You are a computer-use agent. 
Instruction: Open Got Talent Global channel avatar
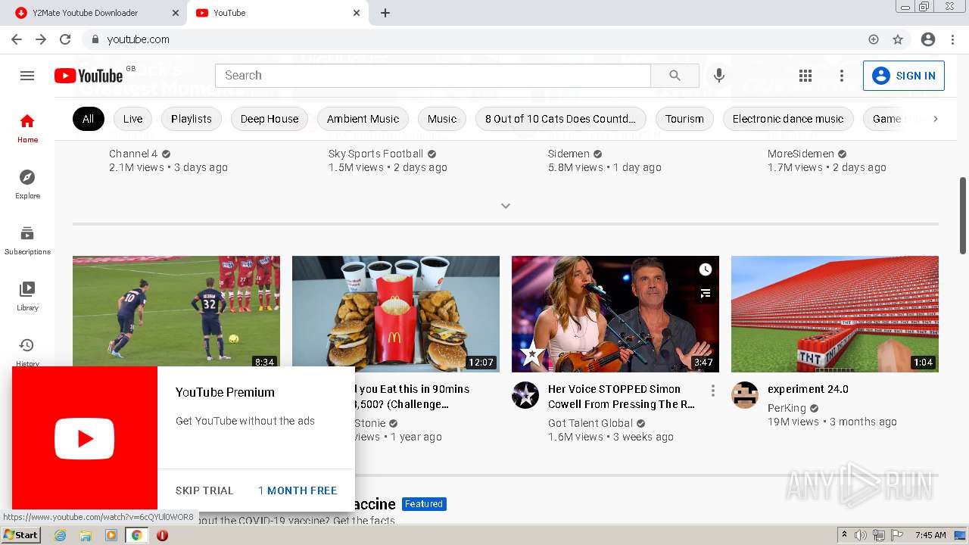tap(525, 395)
